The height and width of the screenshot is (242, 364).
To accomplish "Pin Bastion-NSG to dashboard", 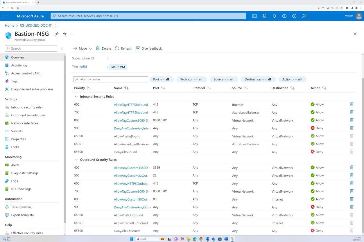I will click(x=57, y=34).
